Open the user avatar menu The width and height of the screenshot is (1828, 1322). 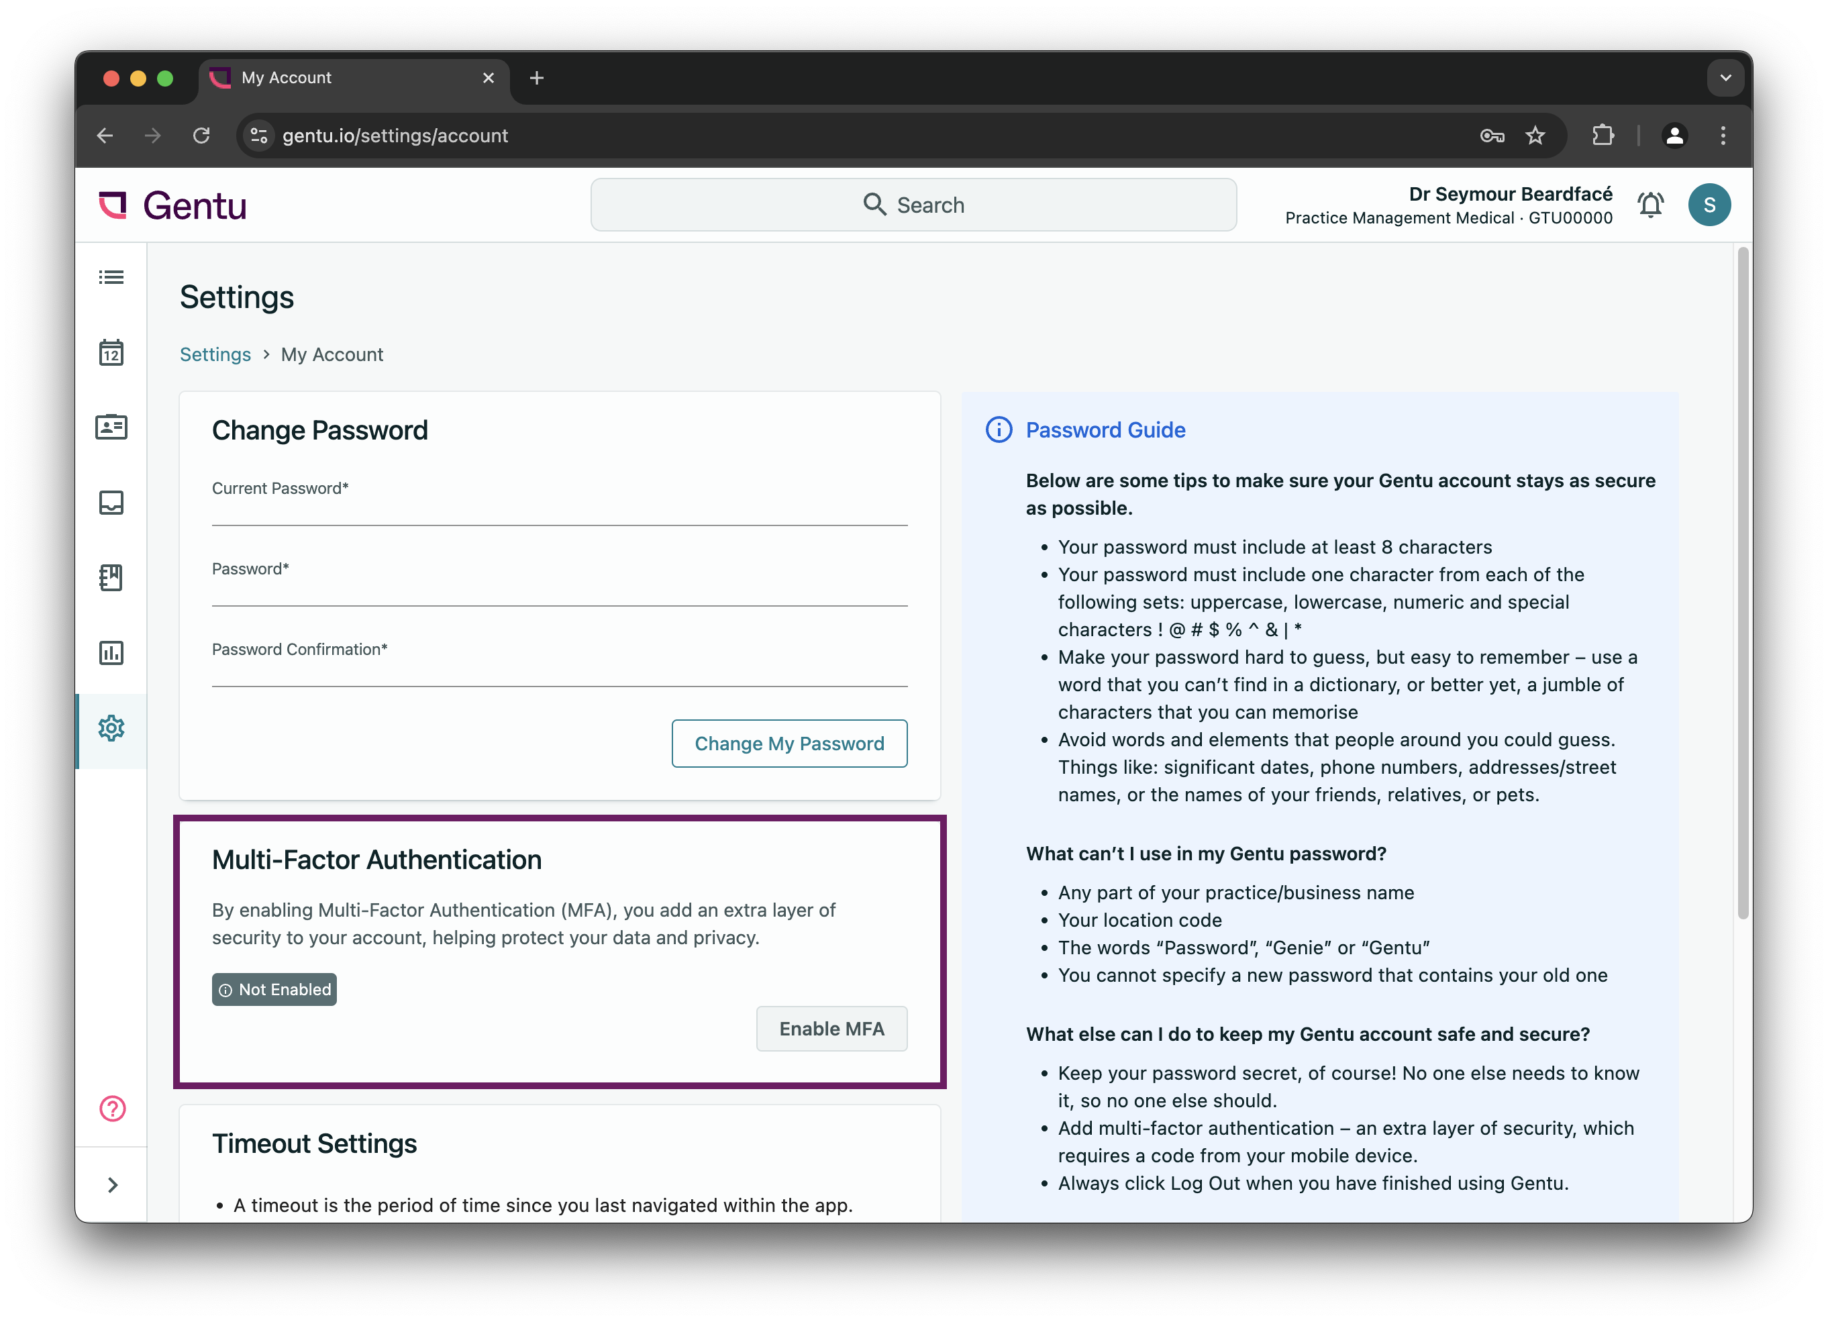pyautogui.click(x=1709, y=205)
